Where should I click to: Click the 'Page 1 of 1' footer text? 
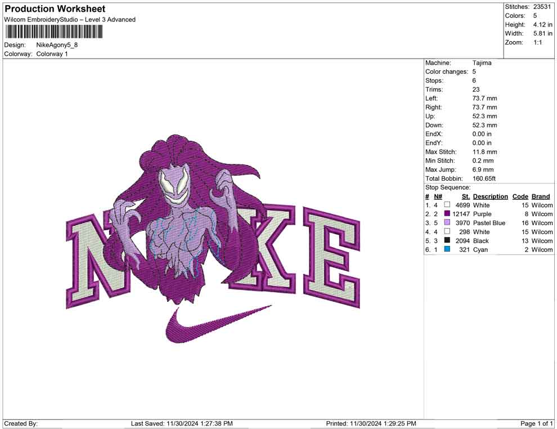pos(536,423)
